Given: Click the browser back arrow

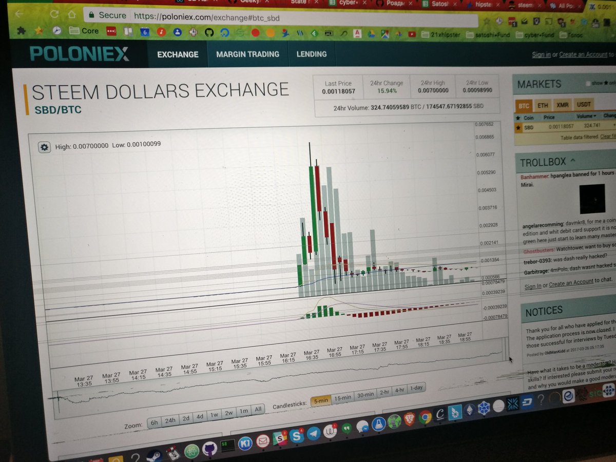Looking at the screenshot, I should click(x=19, y=13).
